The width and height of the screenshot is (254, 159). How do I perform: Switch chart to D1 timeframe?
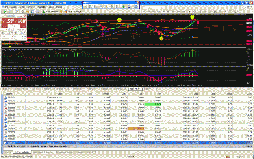(173, 11)
